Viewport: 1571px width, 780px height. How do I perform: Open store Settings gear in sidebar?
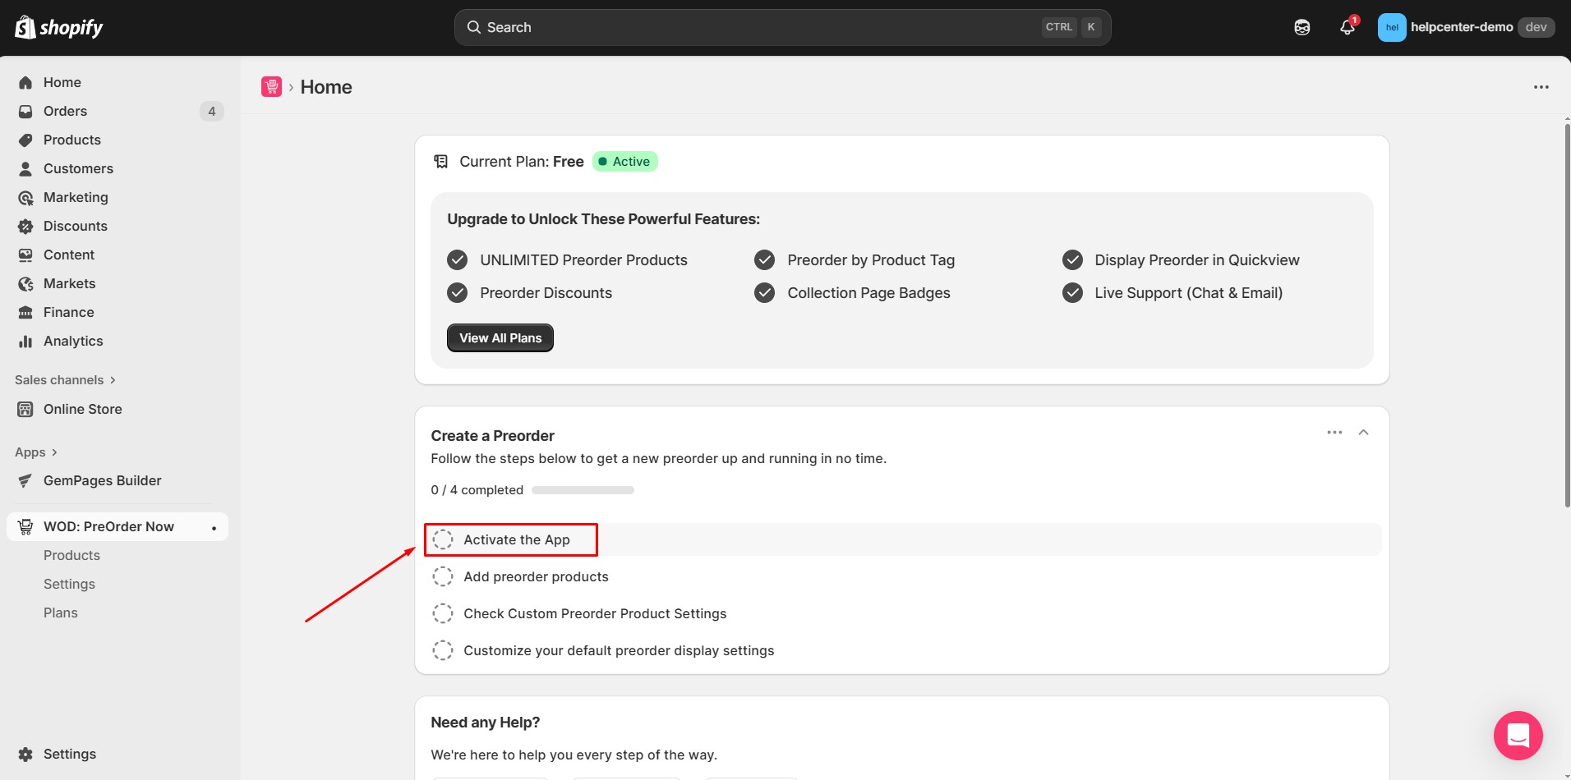pyautogui.click(x=25, y=754)
